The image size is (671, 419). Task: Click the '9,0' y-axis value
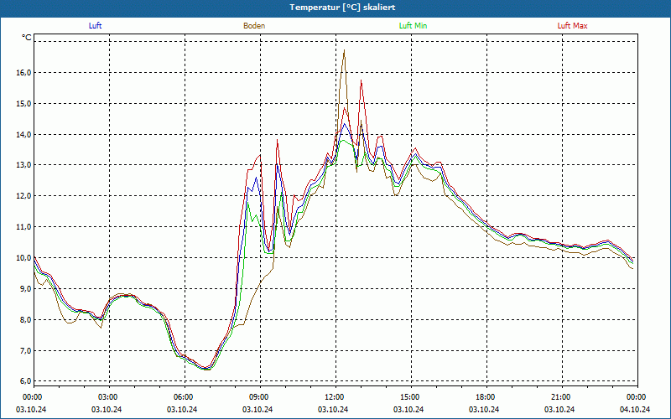click(x=26, y=288)
